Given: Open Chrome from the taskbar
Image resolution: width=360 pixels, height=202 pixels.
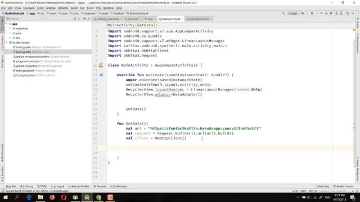Looking at the screenshot, I should 98,197.
